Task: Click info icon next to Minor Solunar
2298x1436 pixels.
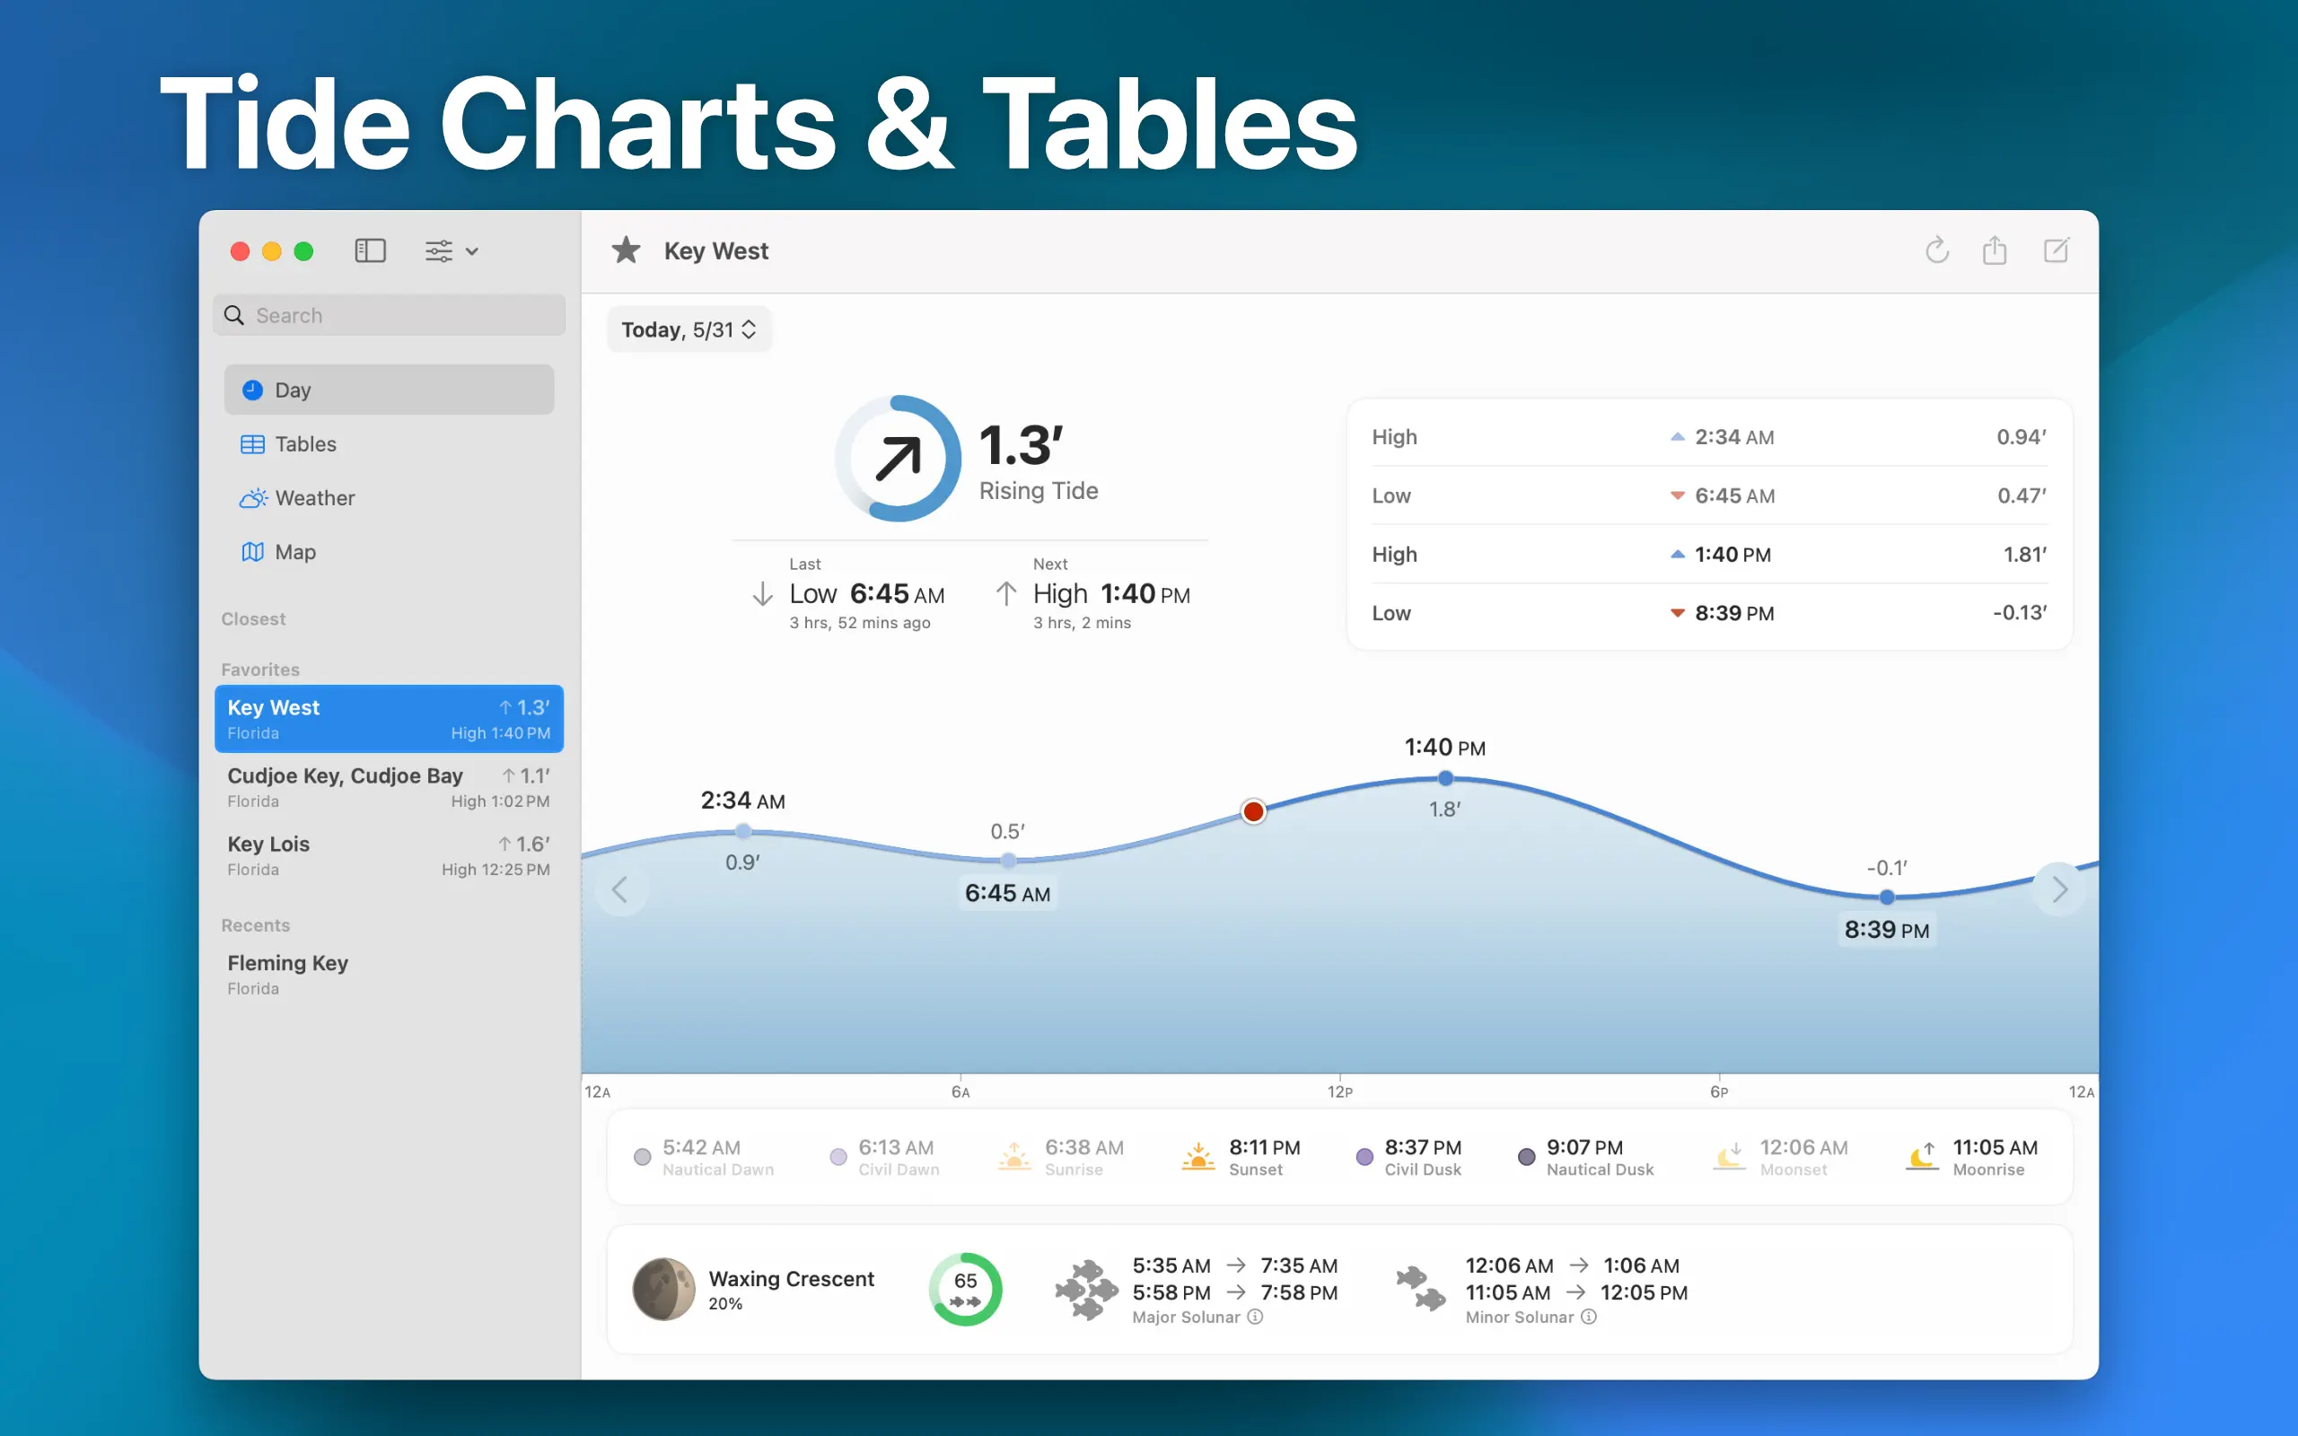Action: point(1589,1318)
